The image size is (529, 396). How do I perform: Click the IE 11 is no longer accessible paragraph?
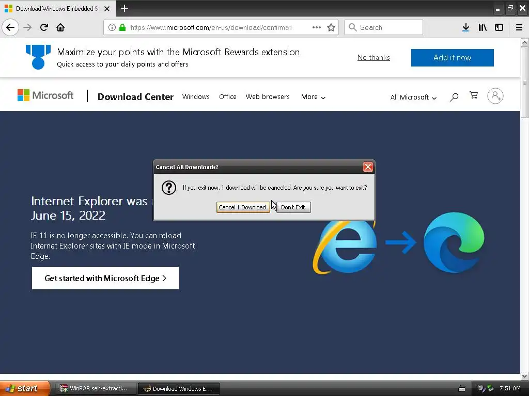(x=113, y=246)
